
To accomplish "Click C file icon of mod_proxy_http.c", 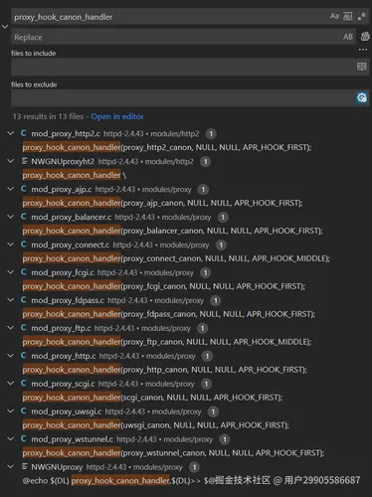I will point(24,356).
